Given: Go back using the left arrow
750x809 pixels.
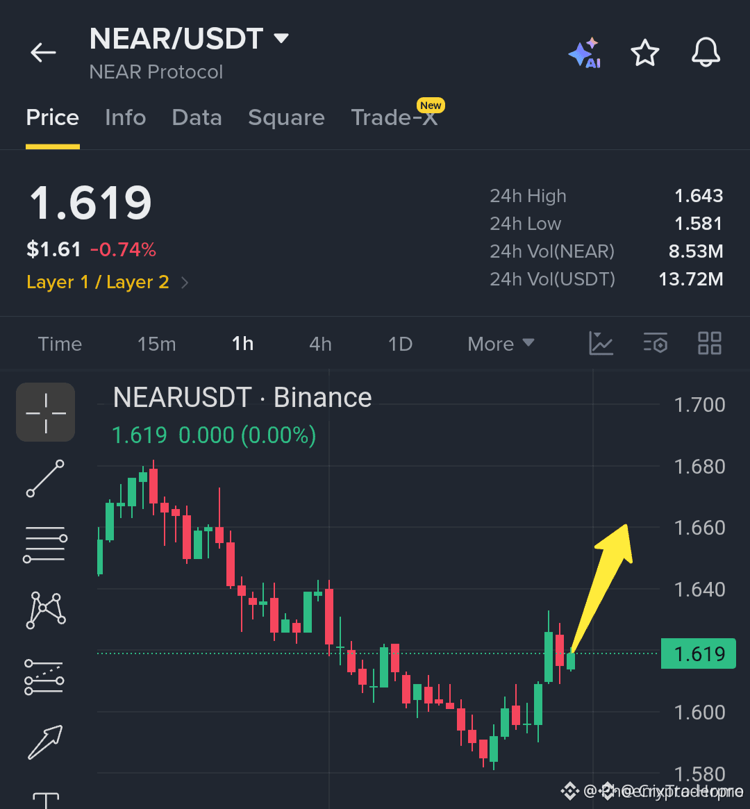Looking at the screenshot, I should (43, 53).
